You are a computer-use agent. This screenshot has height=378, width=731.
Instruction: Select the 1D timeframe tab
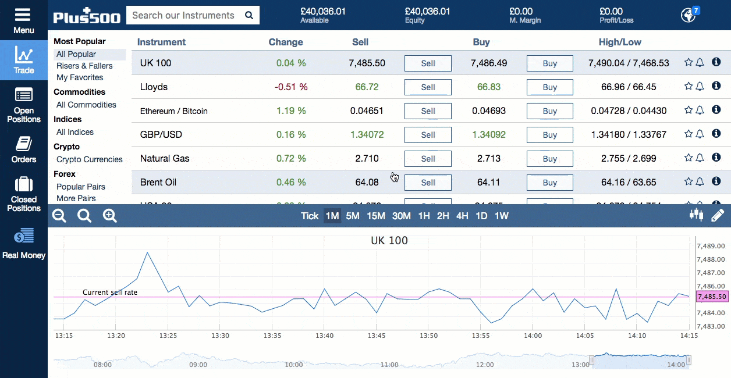pyautogui.click(x=481, y=216)
